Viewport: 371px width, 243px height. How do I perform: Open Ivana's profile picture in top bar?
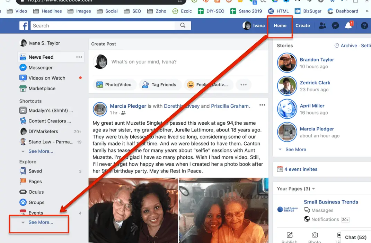[247, 26]
